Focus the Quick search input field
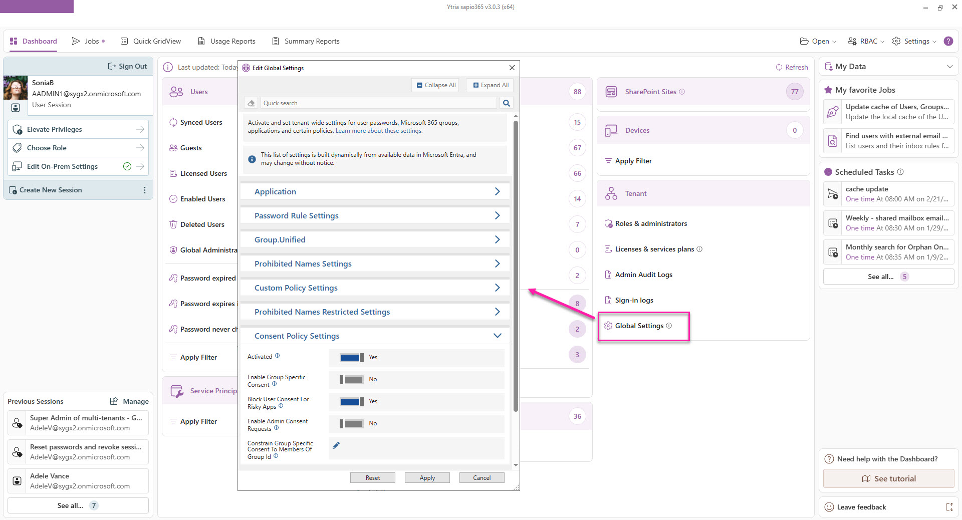Screen dimensions: 962x520 click(x=378, y=103)
